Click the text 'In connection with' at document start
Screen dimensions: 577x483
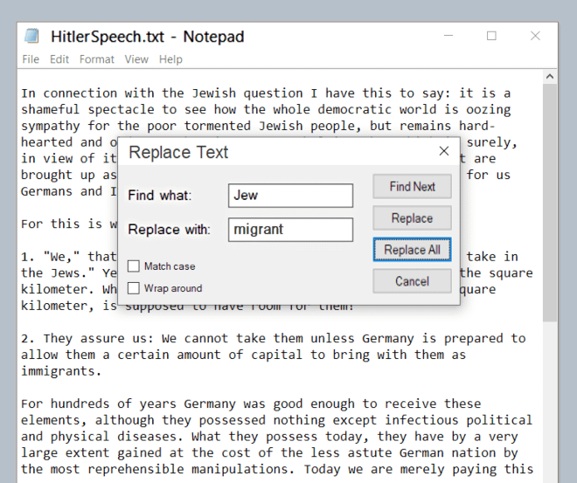click(87, 93)
